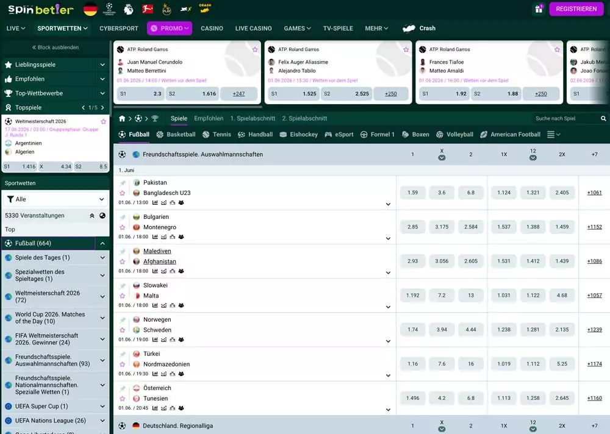Select odds 1.192 for Slowakei win

[413, 295]
